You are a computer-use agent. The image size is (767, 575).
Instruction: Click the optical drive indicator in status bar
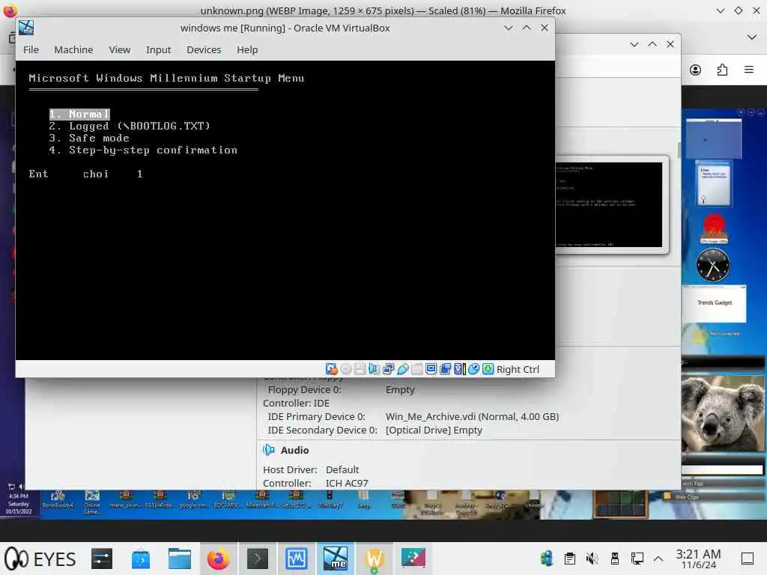[x=345, y=369]
